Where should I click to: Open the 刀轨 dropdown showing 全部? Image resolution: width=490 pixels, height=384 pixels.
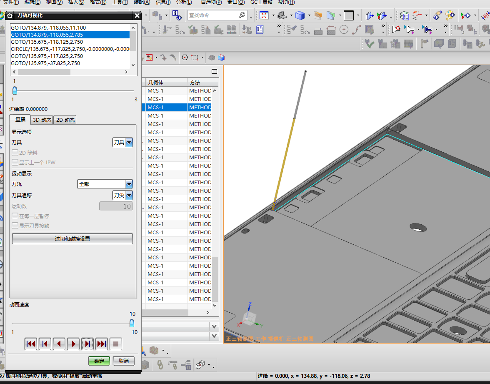coord(129,184)
